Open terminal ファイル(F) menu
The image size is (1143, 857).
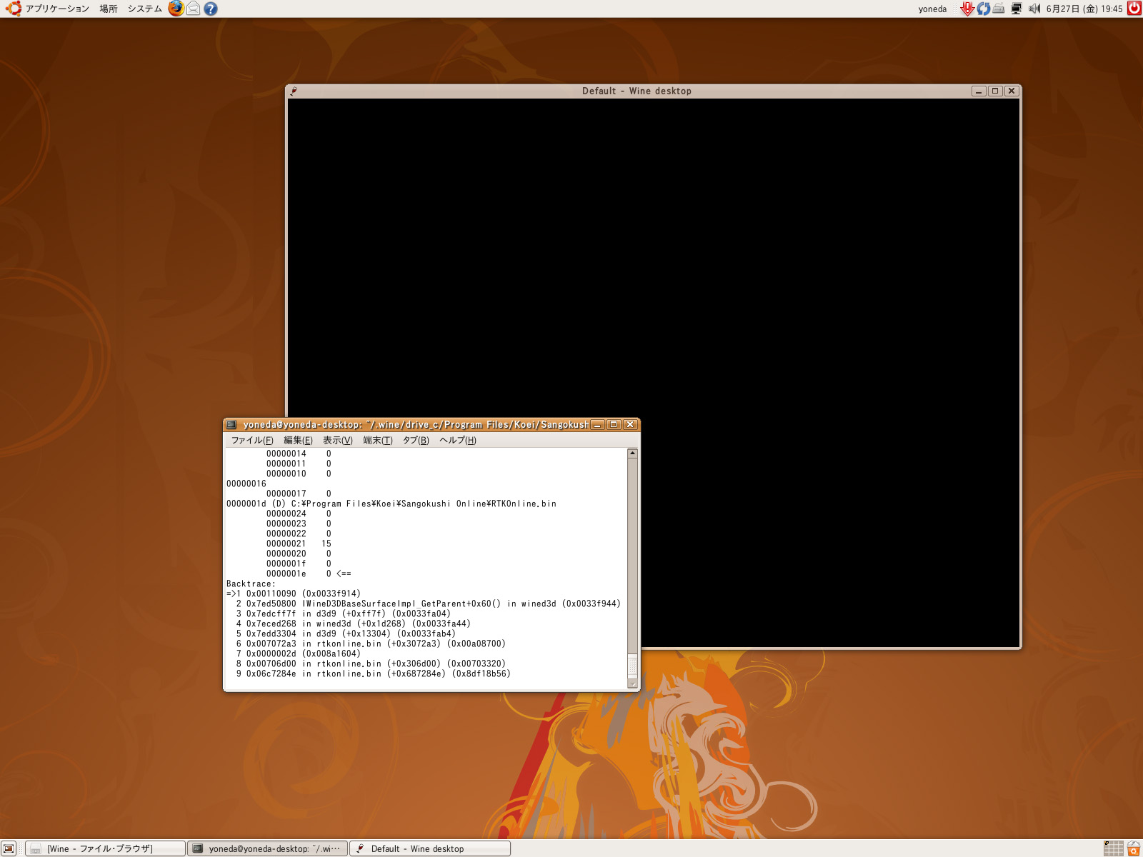[252, 440]
